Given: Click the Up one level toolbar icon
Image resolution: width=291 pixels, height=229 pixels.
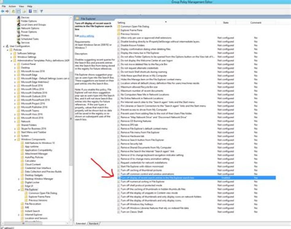Looking at the screenshot, I should 13,11.
